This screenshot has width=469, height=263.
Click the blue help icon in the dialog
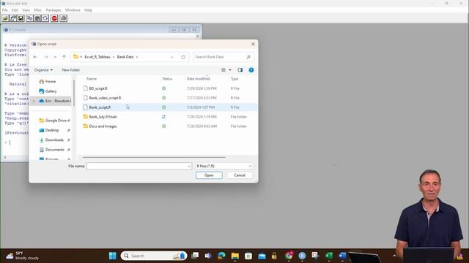coord(251,70)
